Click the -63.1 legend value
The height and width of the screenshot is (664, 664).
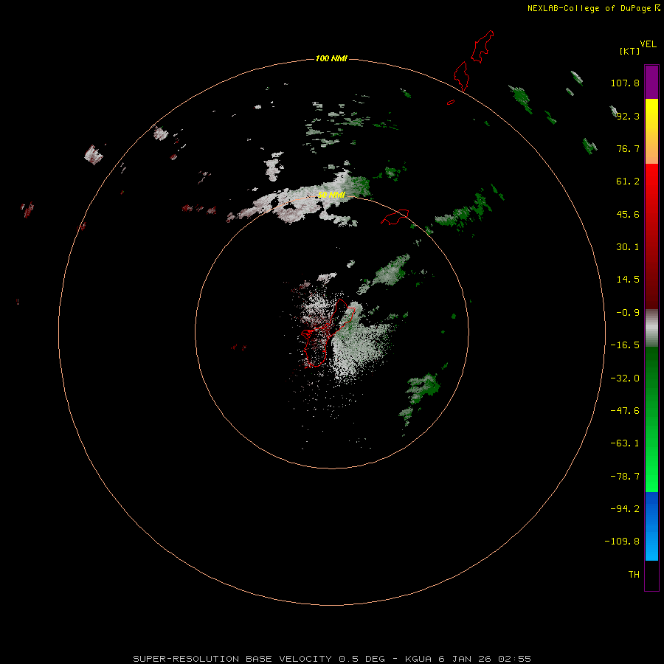pyautogui.click(x=625, y=443)
